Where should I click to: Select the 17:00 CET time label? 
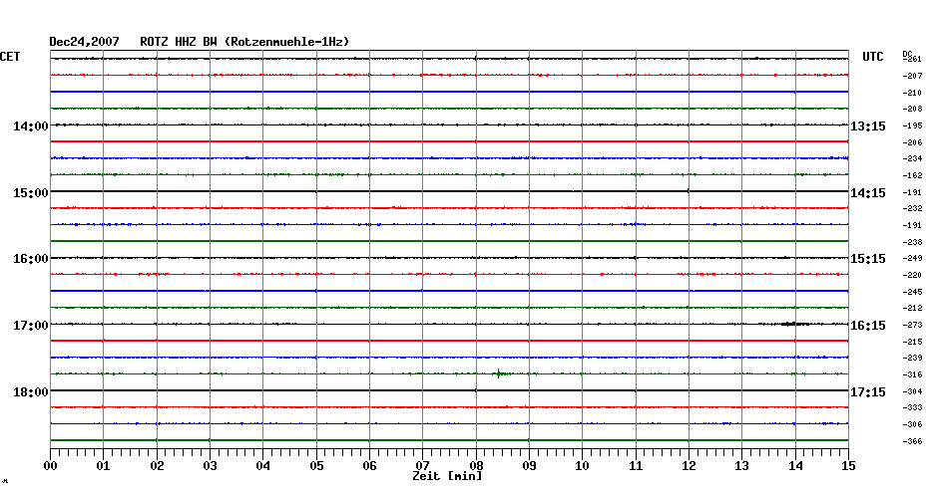pyautogui.click(x=31, y=326)
